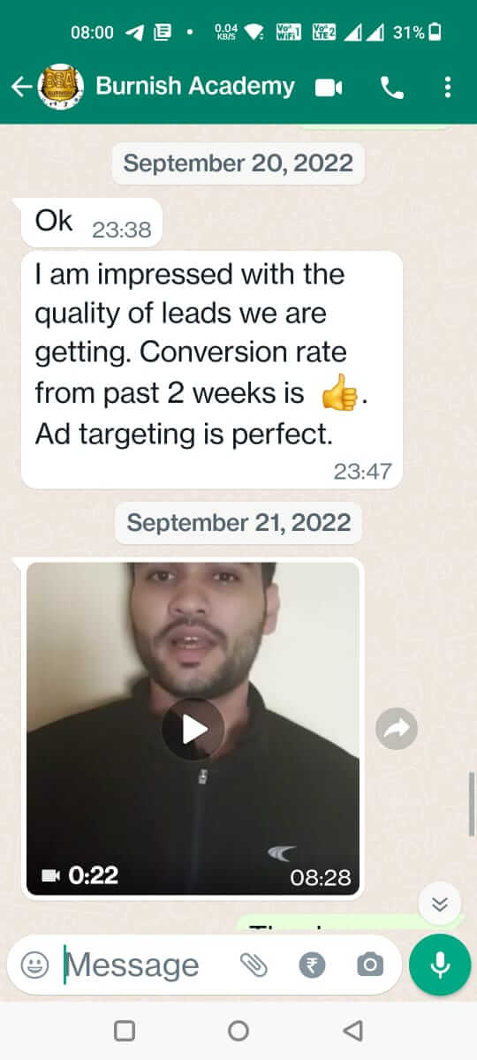
Task: Go back using the header arrow
Action: point(21,87)
